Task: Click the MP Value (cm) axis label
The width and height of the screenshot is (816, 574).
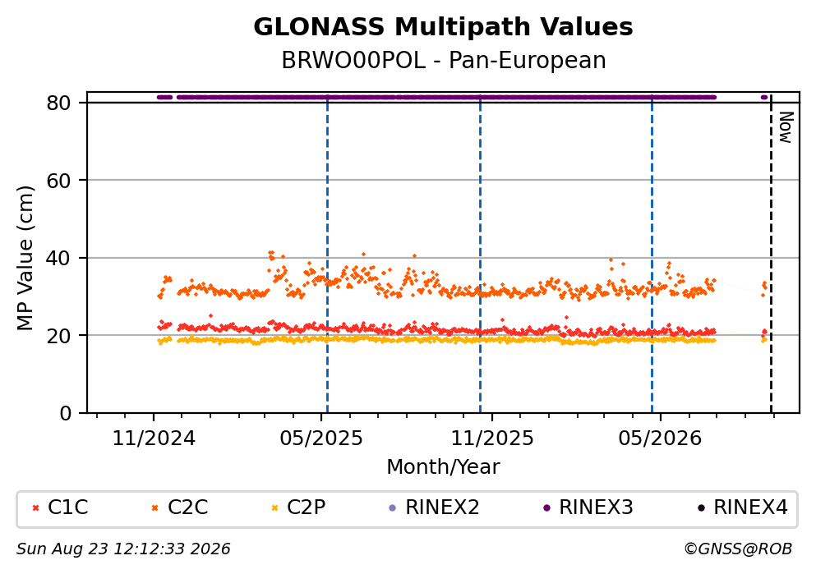Action: click(x=25, y=259)
